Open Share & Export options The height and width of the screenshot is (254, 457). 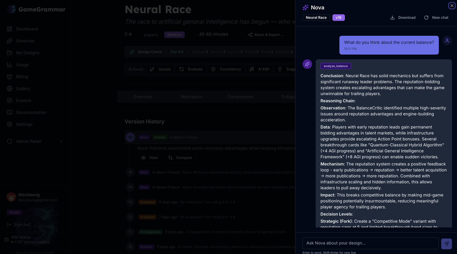pos(266,34)
